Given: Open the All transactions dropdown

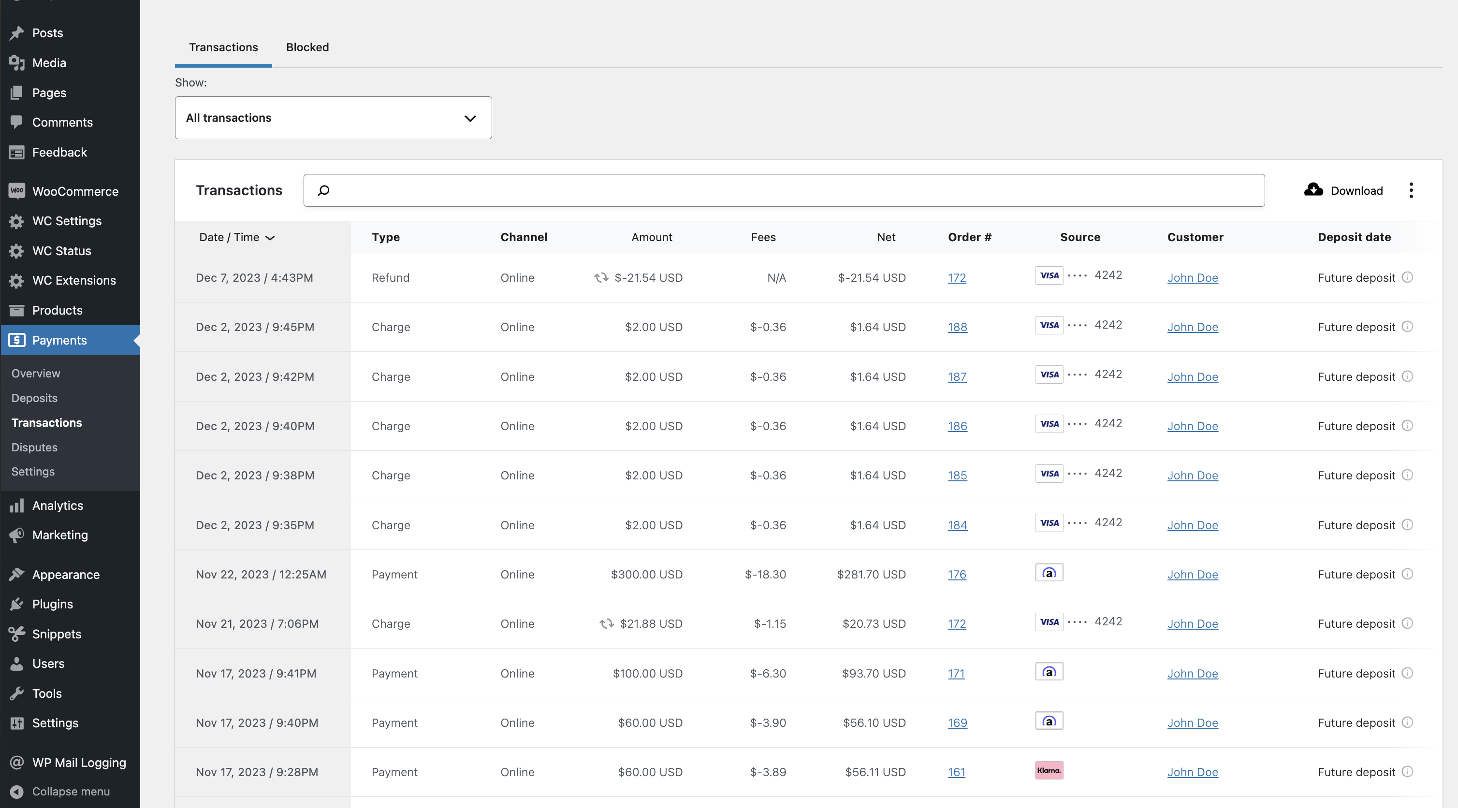Looking at the screenshot, I should pyautogui.click(x=333, y=118).
